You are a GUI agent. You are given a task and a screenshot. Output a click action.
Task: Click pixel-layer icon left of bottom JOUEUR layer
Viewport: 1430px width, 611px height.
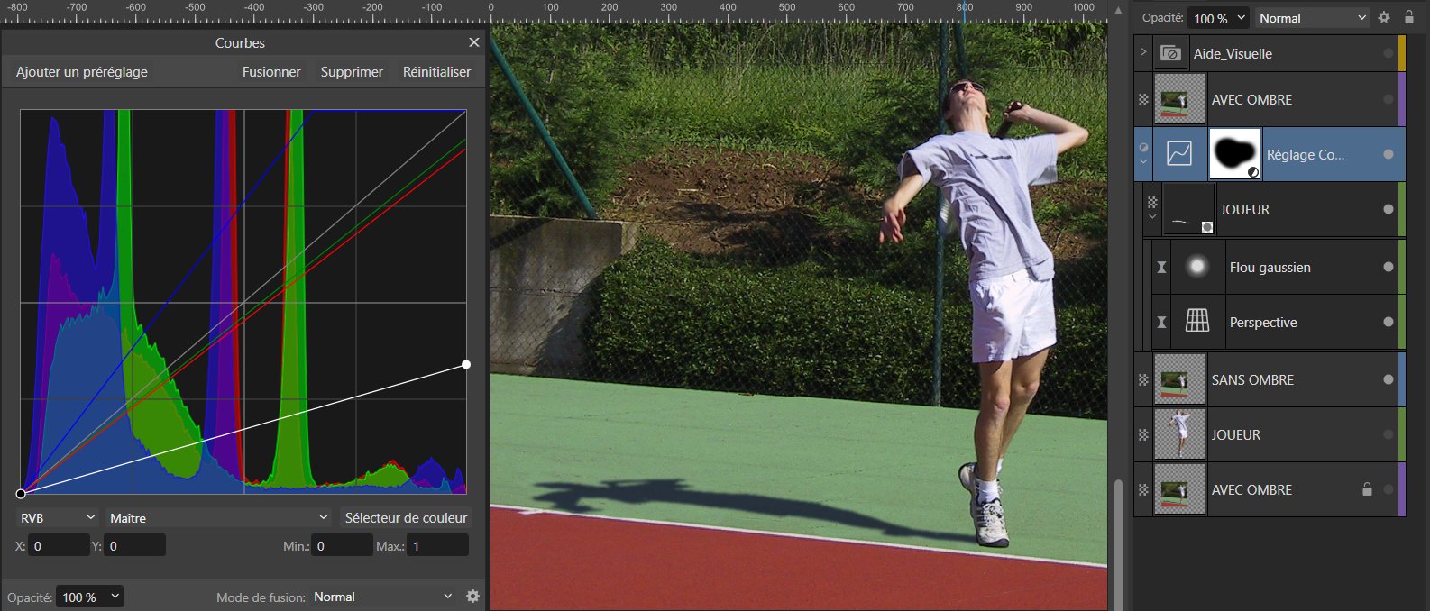(x=1143, y=434)
